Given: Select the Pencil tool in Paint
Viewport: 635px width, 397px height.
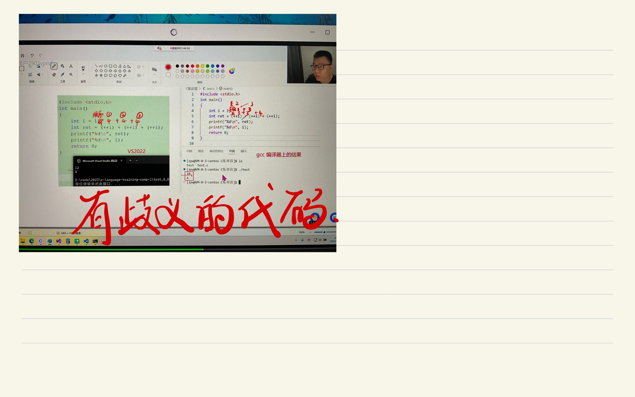Looking at the screenshot, I should coord(54,66).
